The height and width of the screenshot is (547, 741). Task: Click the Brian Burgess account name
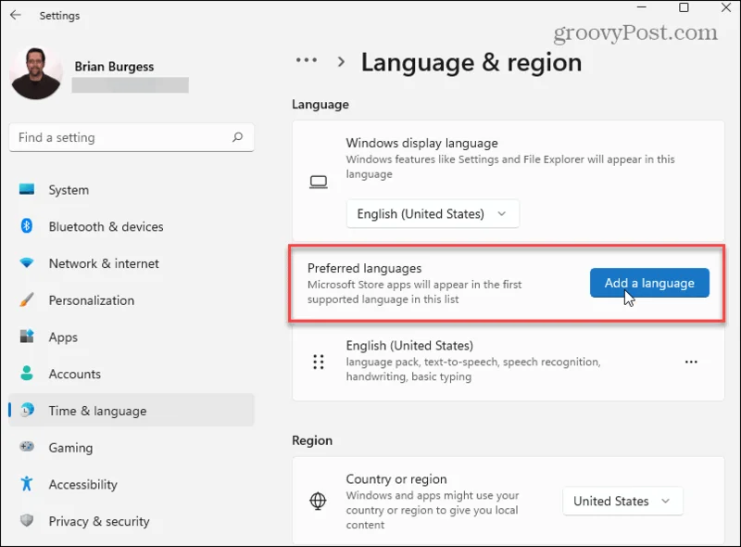click(x=114, y=66)
